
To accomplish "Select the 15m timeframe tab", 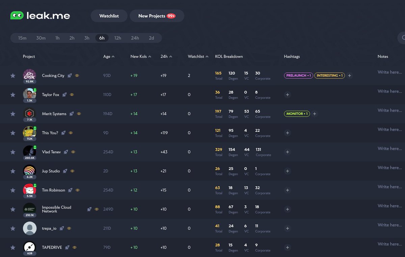I will click(22, 38).
